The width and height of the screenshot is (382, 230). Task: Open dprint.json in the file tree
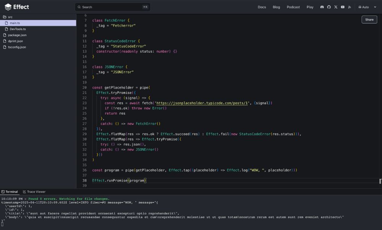coord(38,41)
